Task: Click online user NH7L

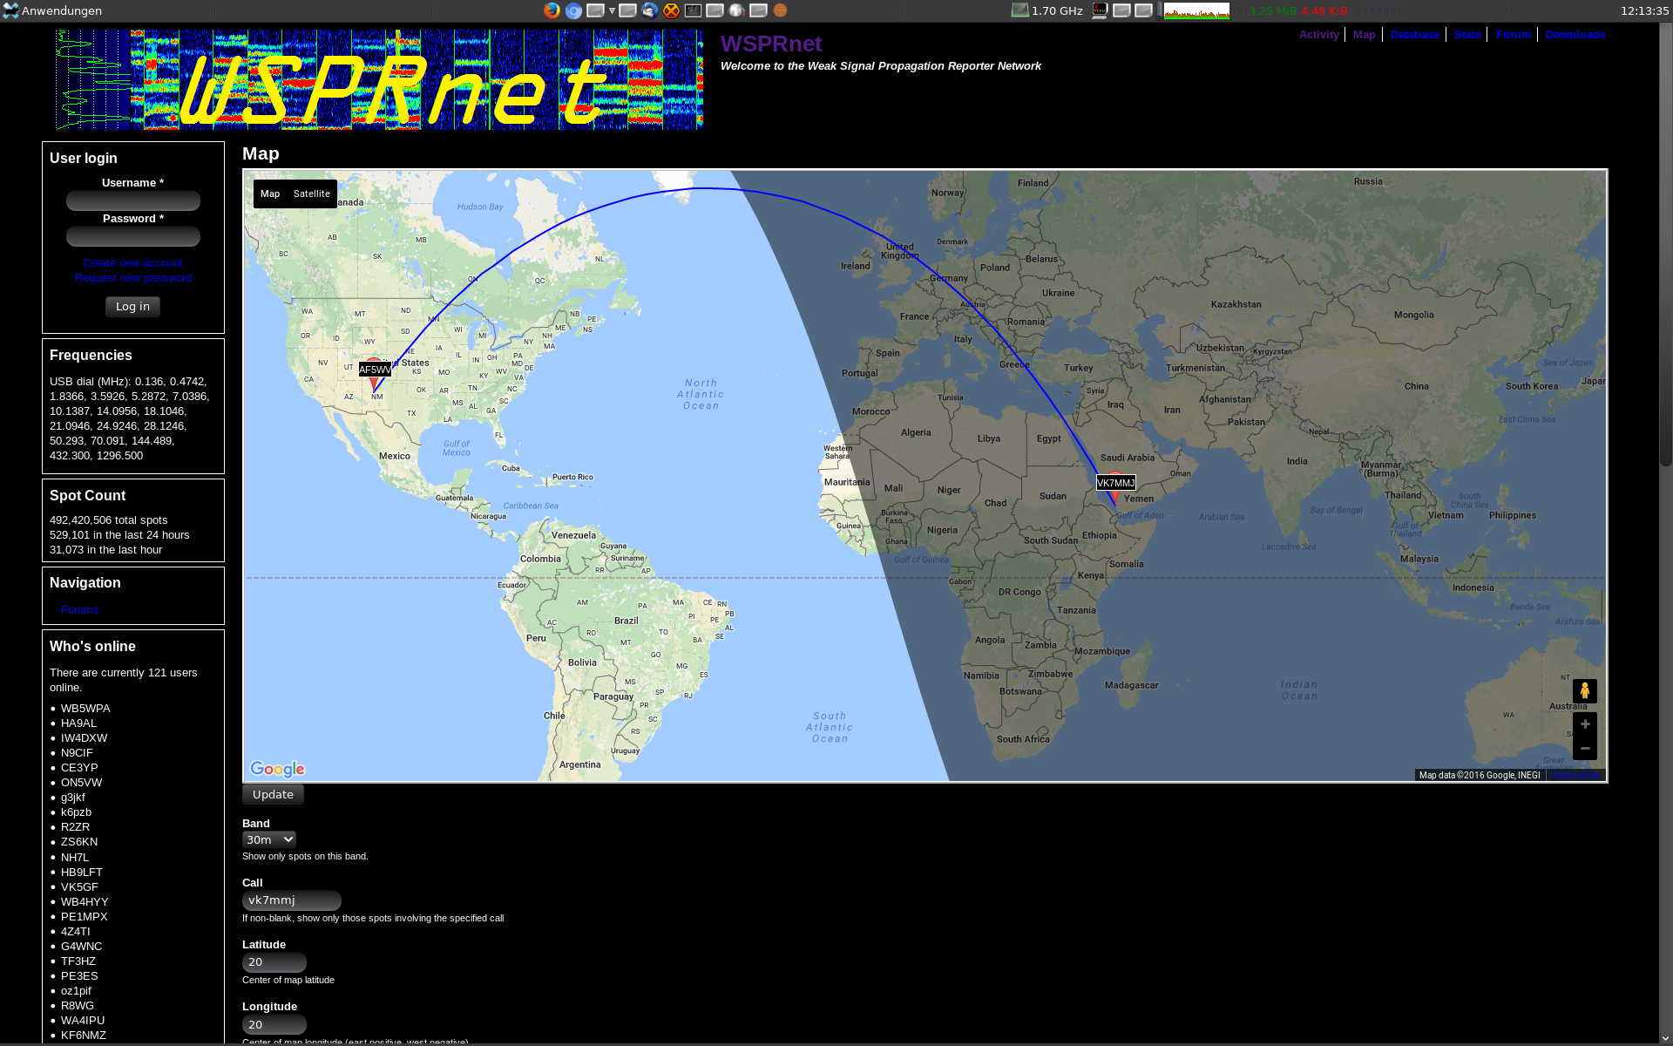Action: coord(75,858)
